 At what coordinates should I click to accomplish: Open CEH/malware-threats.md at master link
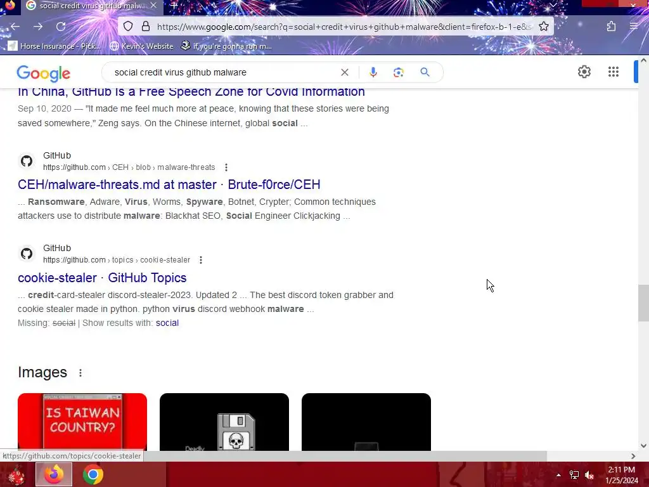[169, 185]
